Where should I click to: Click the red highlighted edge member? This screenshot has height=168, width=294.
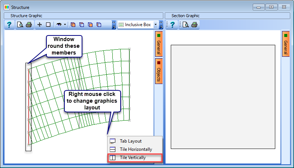(x=28, y=107)
